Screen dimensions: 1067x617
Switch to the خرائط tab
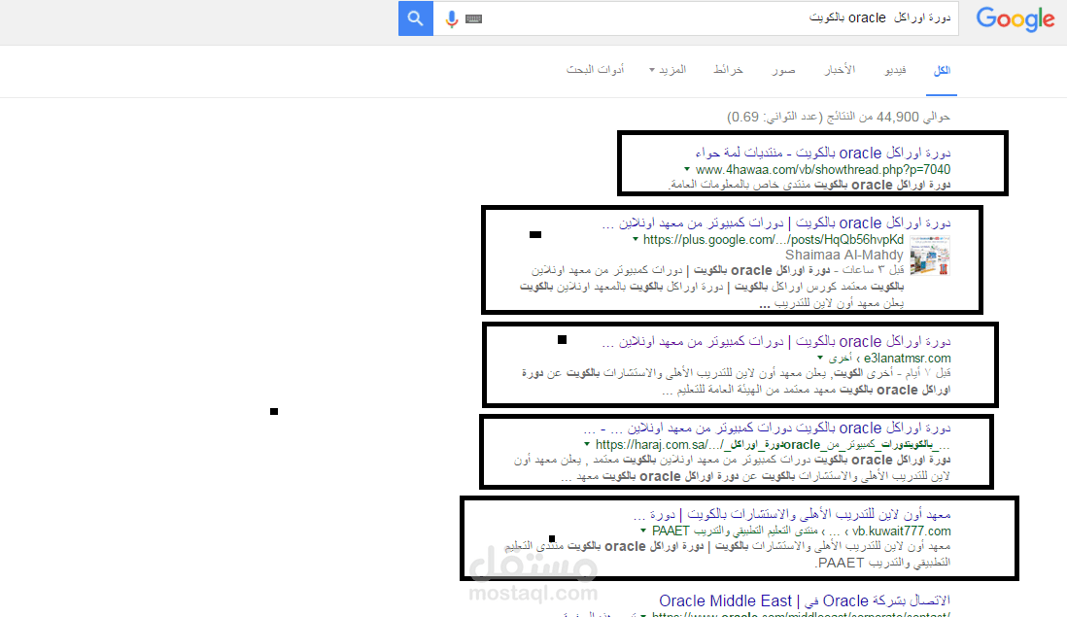click(728, 70)
